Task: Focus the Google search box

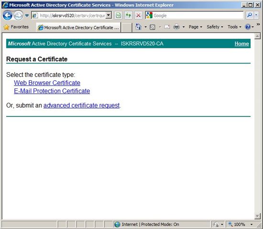Action: tap(198, 16)
